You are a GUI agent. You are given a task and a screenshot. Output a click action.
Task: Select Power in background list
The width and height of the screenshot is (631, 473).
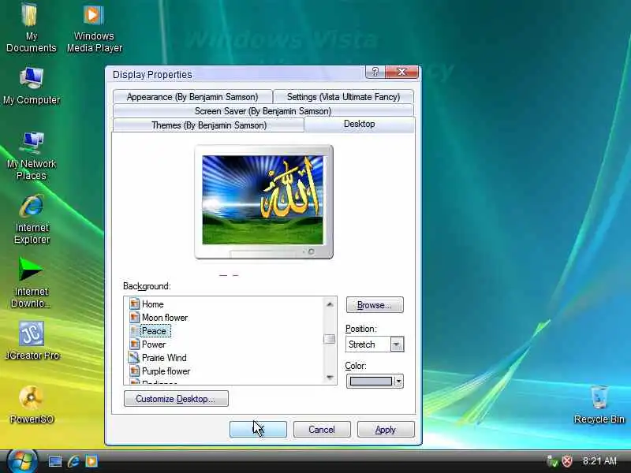pos(153,345)
